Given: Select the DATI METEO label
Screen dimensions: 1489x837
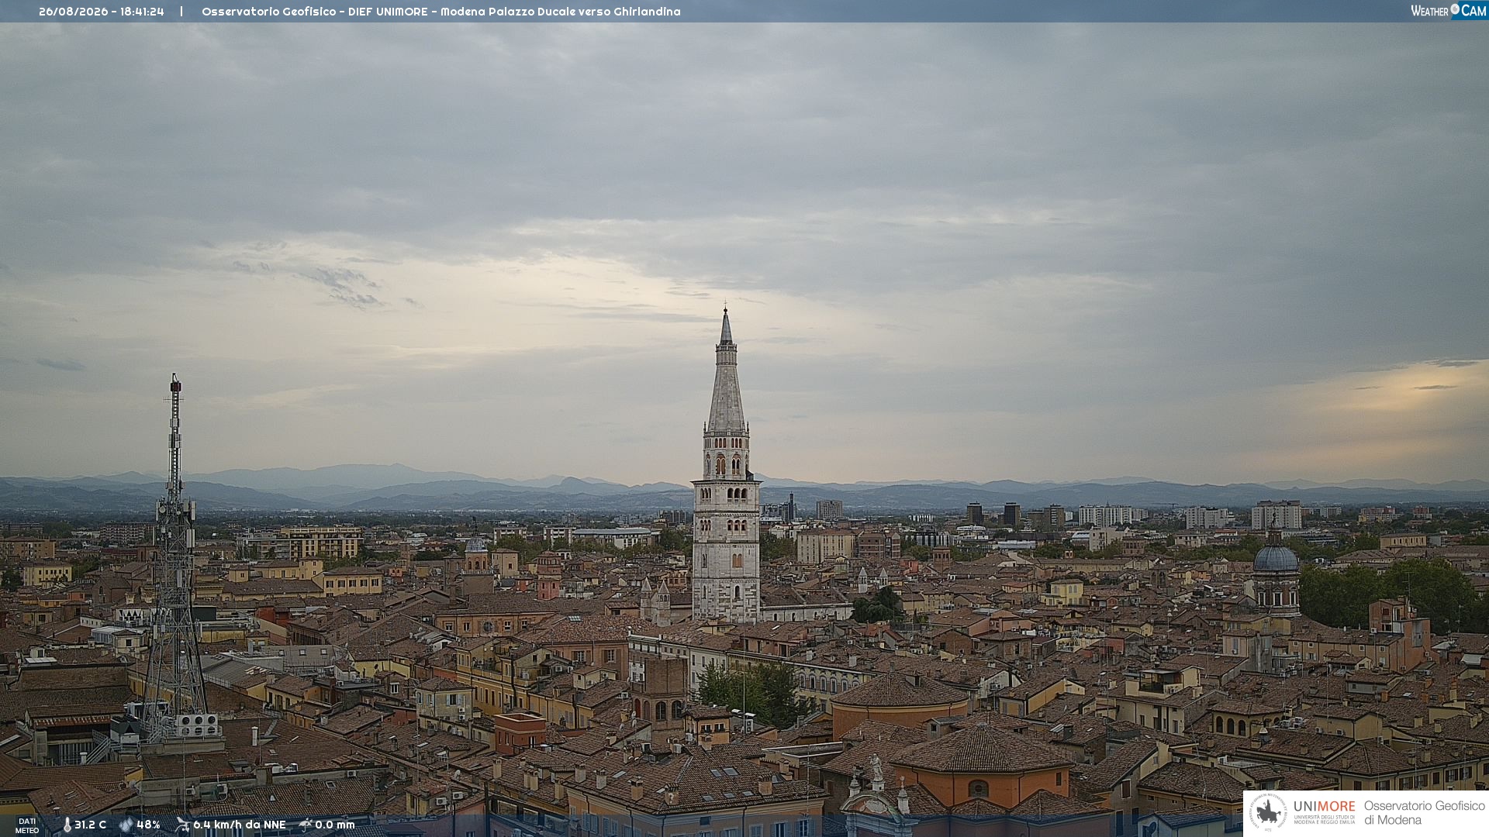Looking at the screenshot, I should (27, 825).
